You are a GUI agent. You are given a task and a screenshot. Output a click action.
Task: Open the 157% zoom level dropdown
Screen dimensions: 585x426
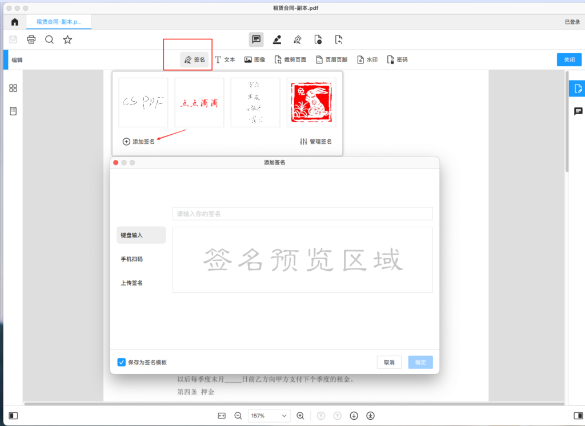tap(269, 416)
